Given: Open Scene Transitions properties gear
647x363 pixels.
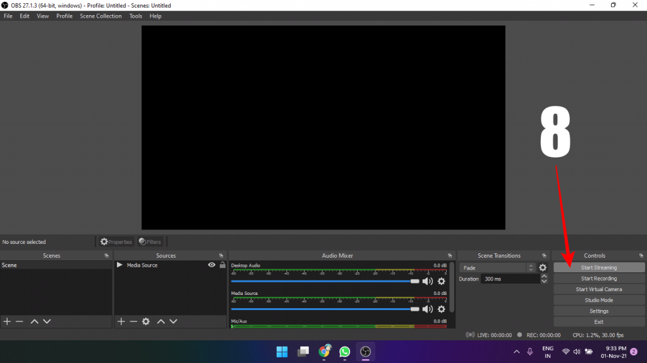Looking at the screenshot, I should coord(542,268).
